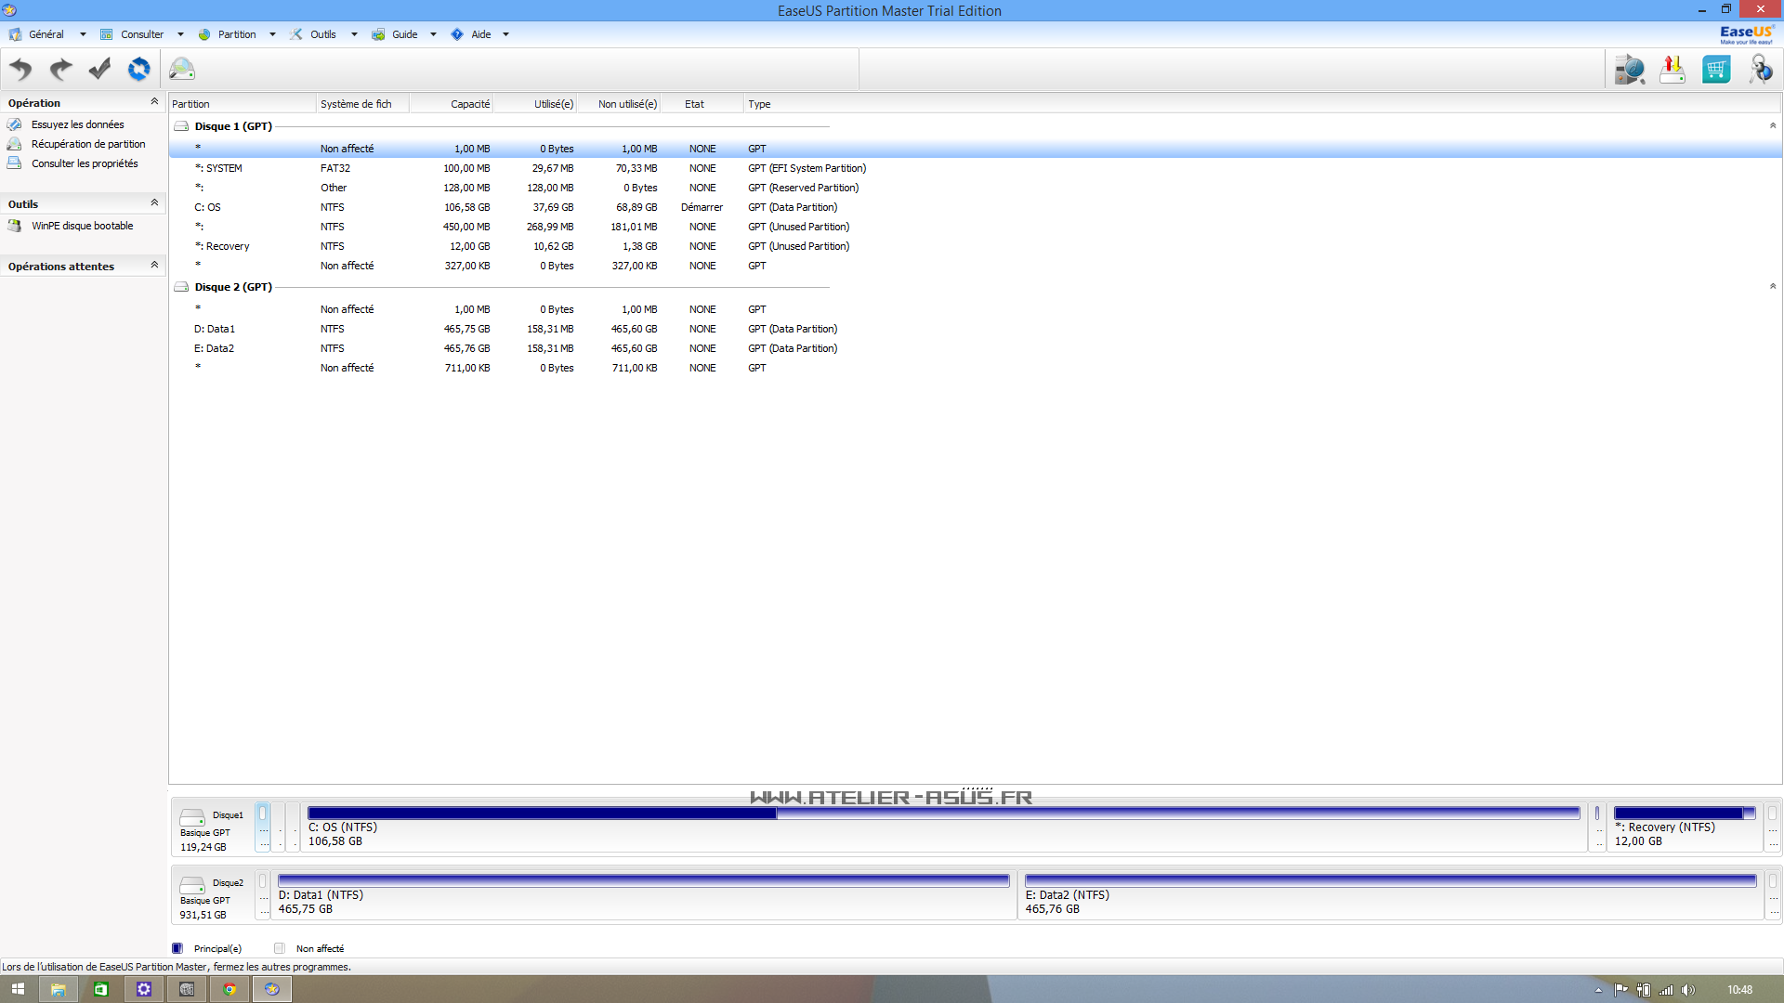1784x1003 pixels.
Task: Click the Redo arrow toolbar icon
Action: tap(60, 70)
